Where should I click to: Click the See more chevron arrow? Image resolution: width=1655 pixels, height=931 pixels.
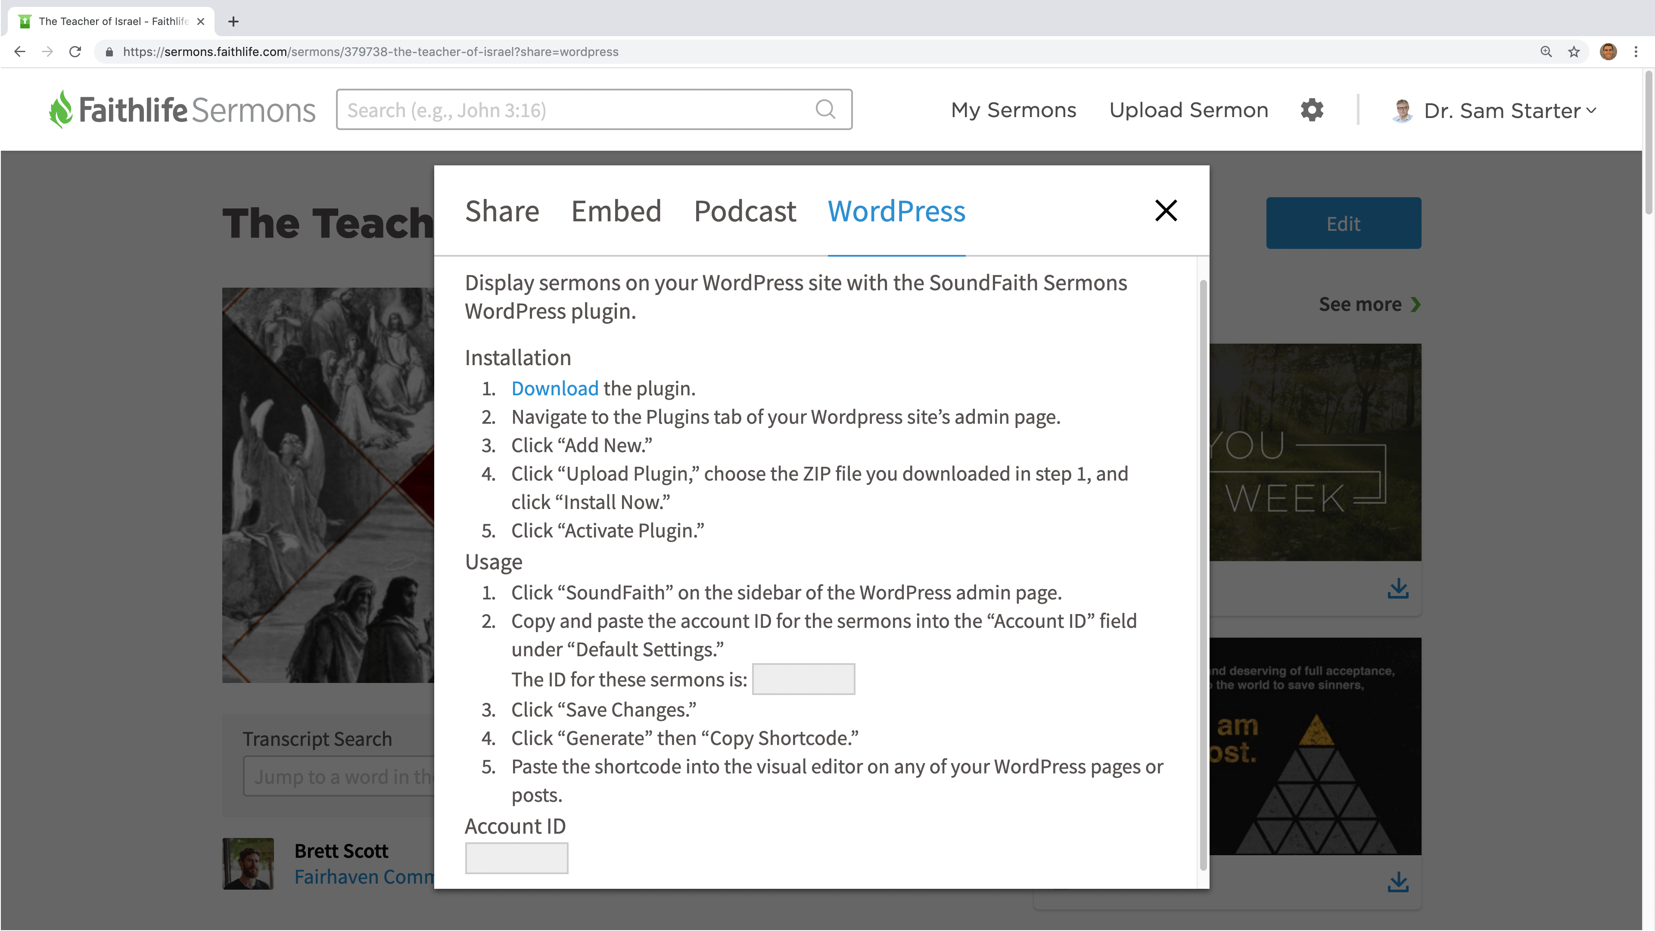click(1416, 304)
